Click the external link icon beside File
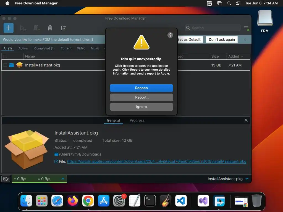This screenshot has width=283, height=212. [56, 161]
